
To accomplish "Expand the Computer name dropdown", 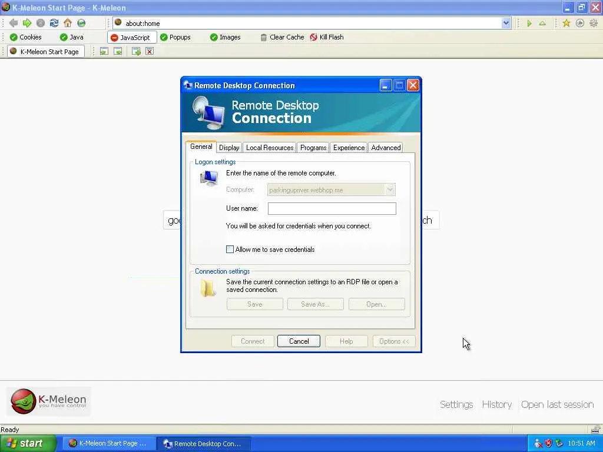I will point(390,190).
